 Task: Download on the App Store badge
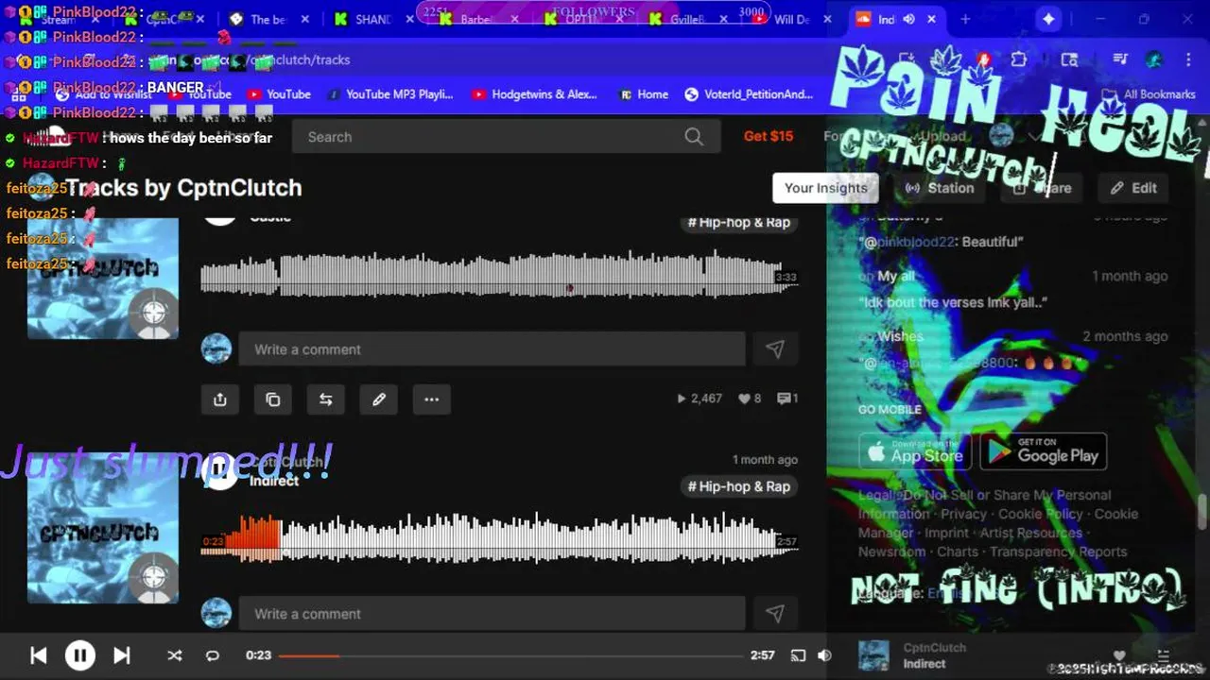coord(915,451)
